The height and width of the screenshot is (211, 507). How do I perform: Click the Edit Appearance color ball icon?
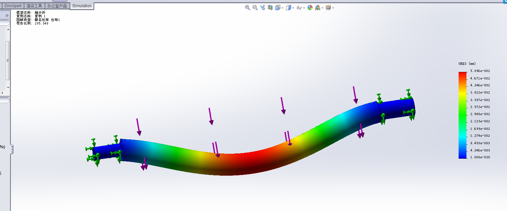click(310, 8)
